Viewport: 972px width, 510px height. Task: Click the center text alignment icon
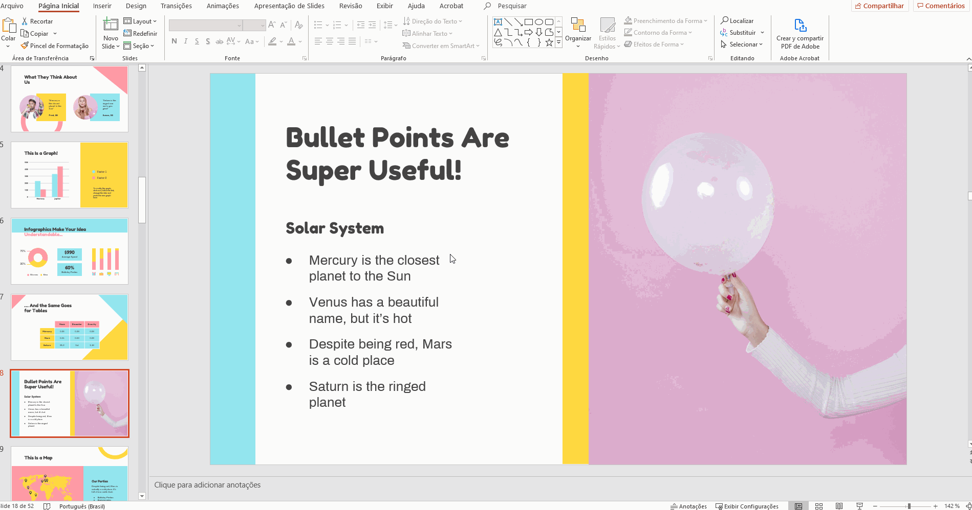(x=329, y=41)
